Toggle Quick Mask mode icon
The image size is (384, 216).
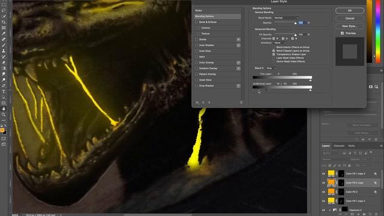[4, 139]
